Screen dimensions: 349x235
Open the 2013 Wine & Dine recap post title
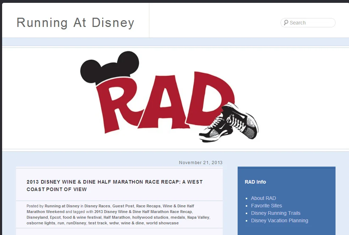click(115, 186)
